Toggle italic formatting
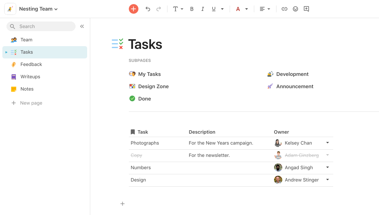The height and width of the screenshot is (215, 379). point(203,9)
